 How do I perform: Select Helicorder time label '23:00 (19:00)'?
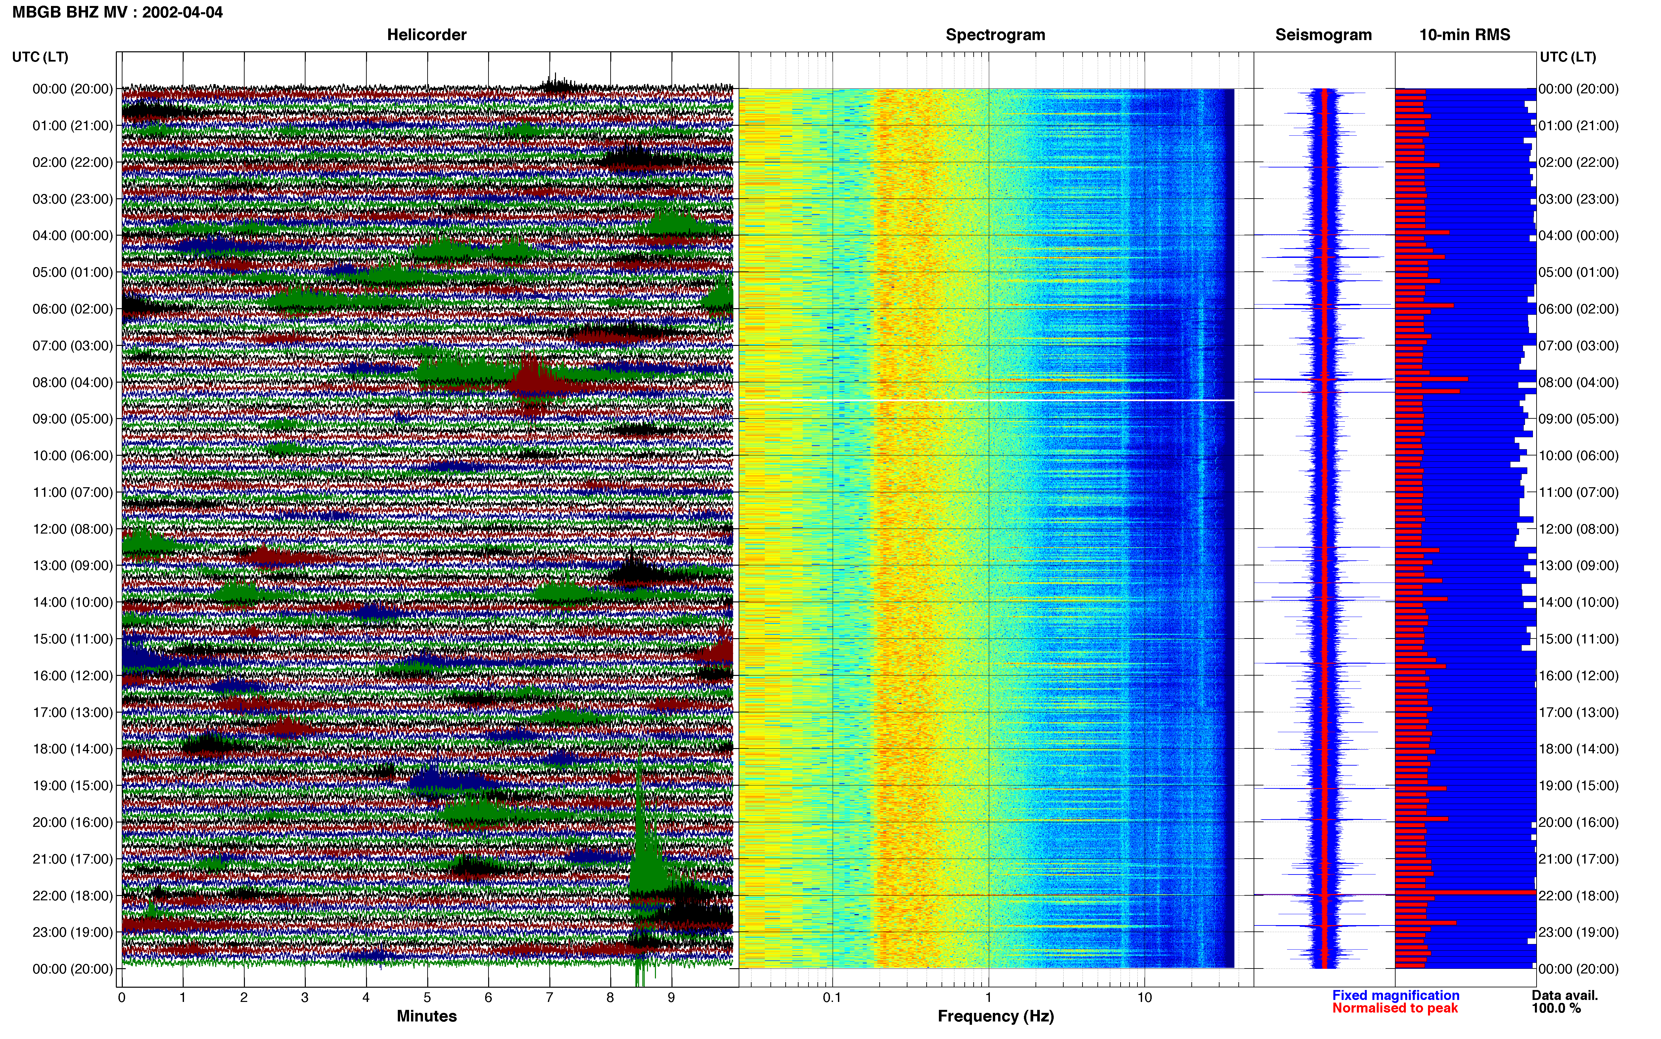coord(73,932)
